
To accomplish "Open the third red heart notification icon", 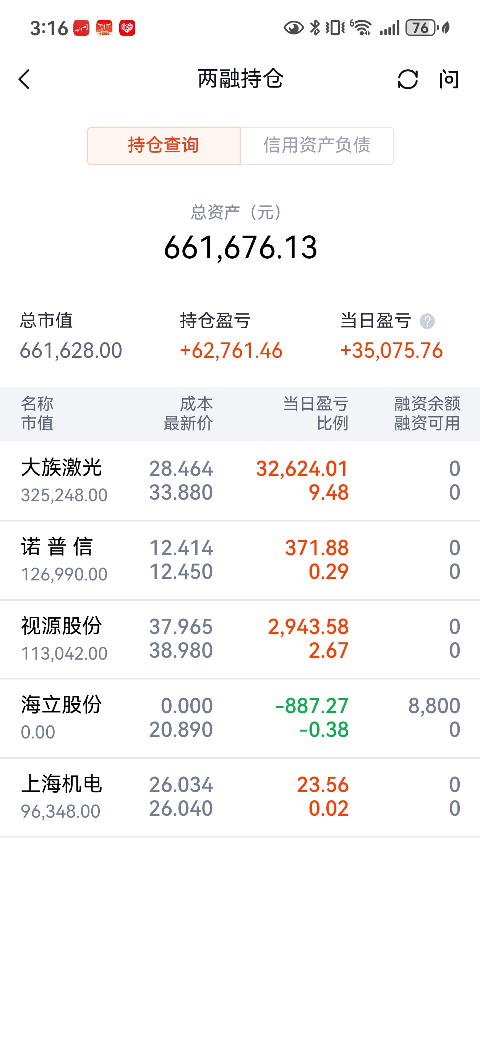I will (x=127, y=28).
